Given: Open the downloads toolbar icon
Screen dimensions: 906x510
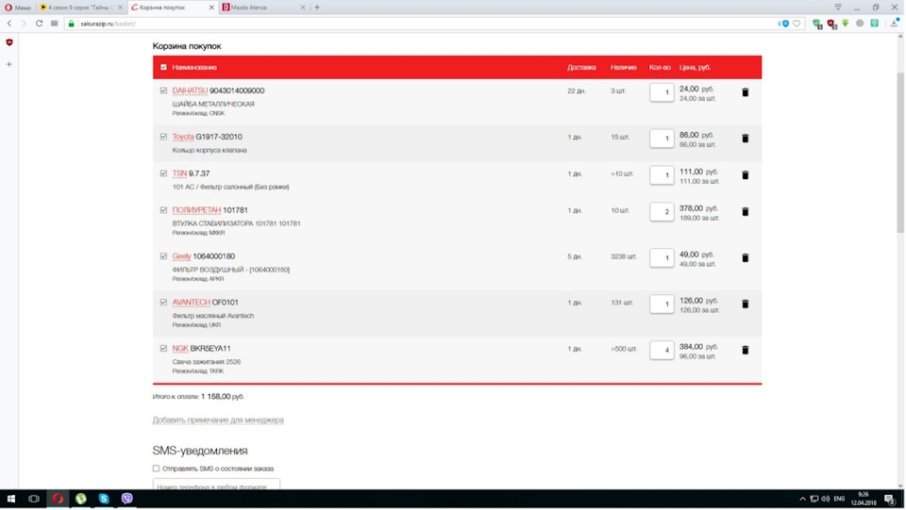Looking at the screenshot, I should tap(895, 24).
